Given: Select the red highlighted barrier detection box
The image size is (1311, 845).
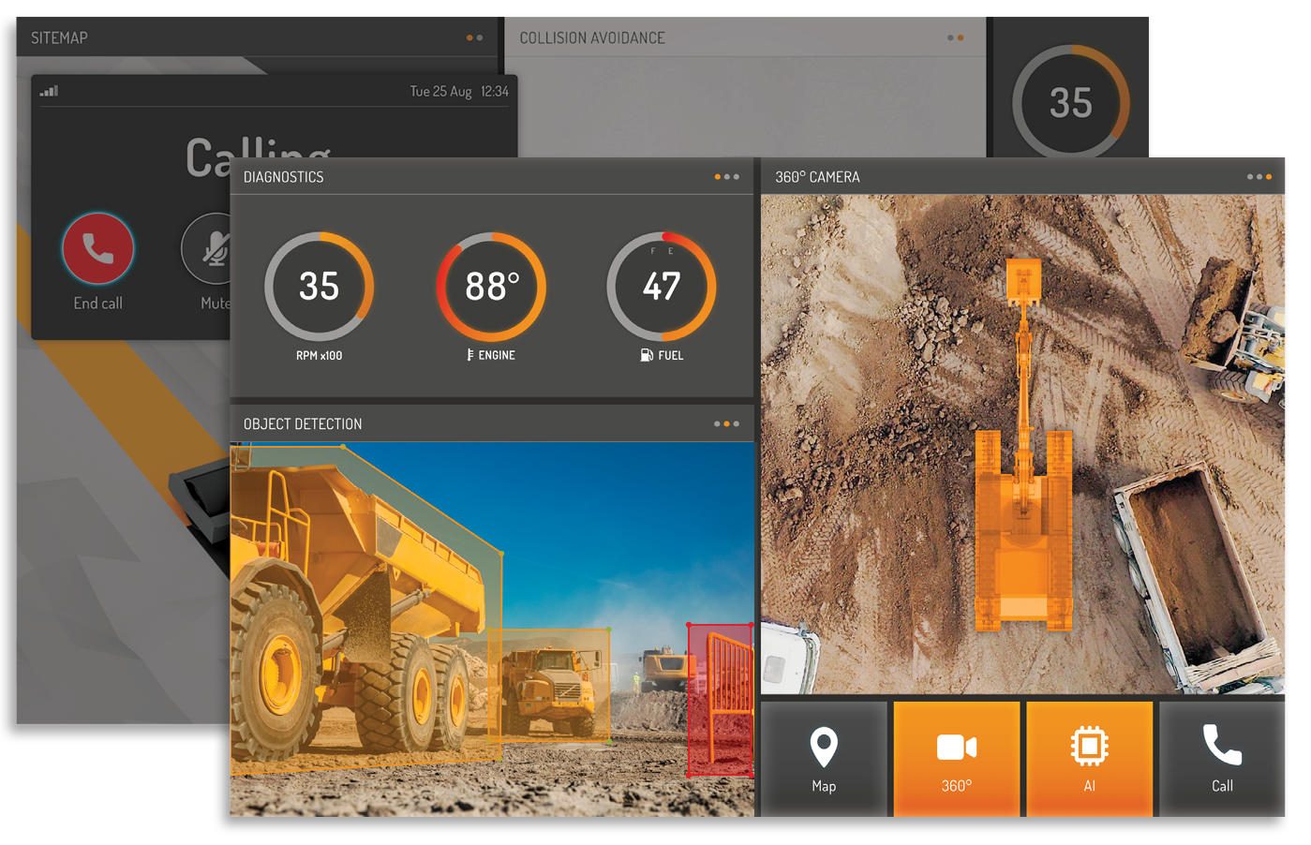Looking at the screenshot, I should coord(720,699).
